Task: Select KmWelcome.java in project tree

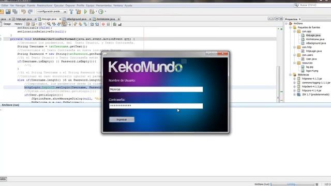Action: click(x=315, y=39)
